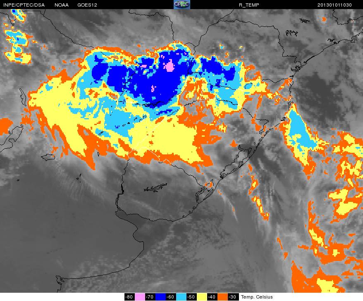Click the -40 legend value
363x301 pixels.
click(x=212, y=297)
